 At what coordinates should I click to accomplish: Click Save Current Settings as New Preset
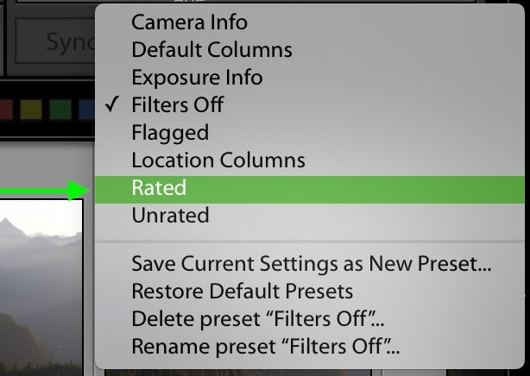pos(311,263)
